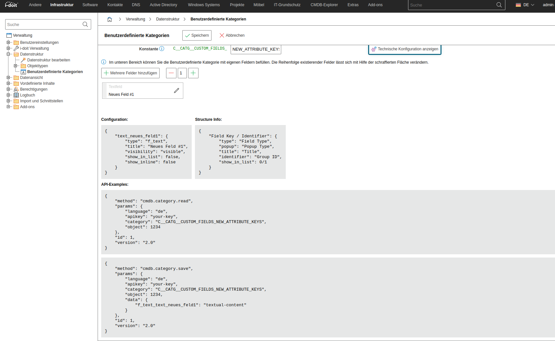The width and height of the screenshot is (555, 341).
Task: Click the red minus button to reduce field count
Action: click(171, 73)
